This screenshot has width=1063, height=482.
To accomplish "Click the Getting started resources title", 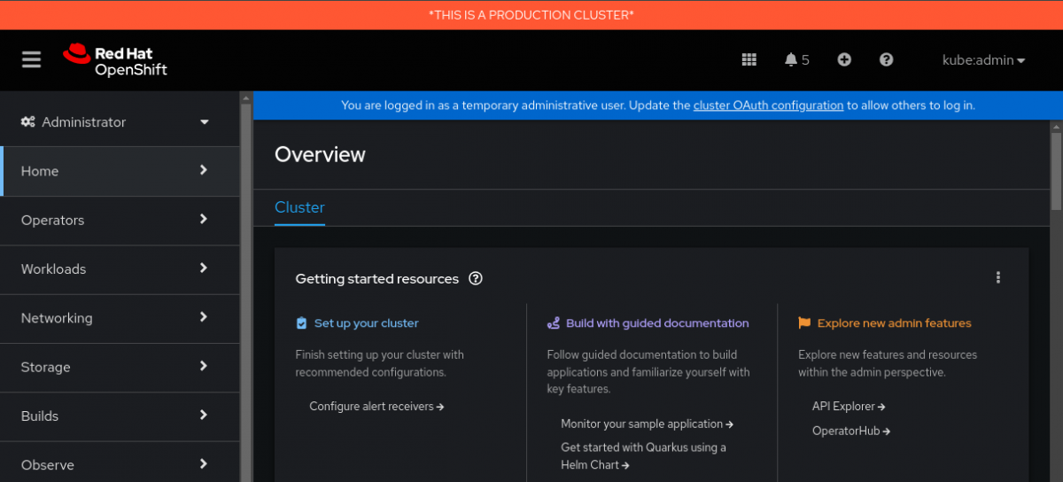I will coord(377,278).
